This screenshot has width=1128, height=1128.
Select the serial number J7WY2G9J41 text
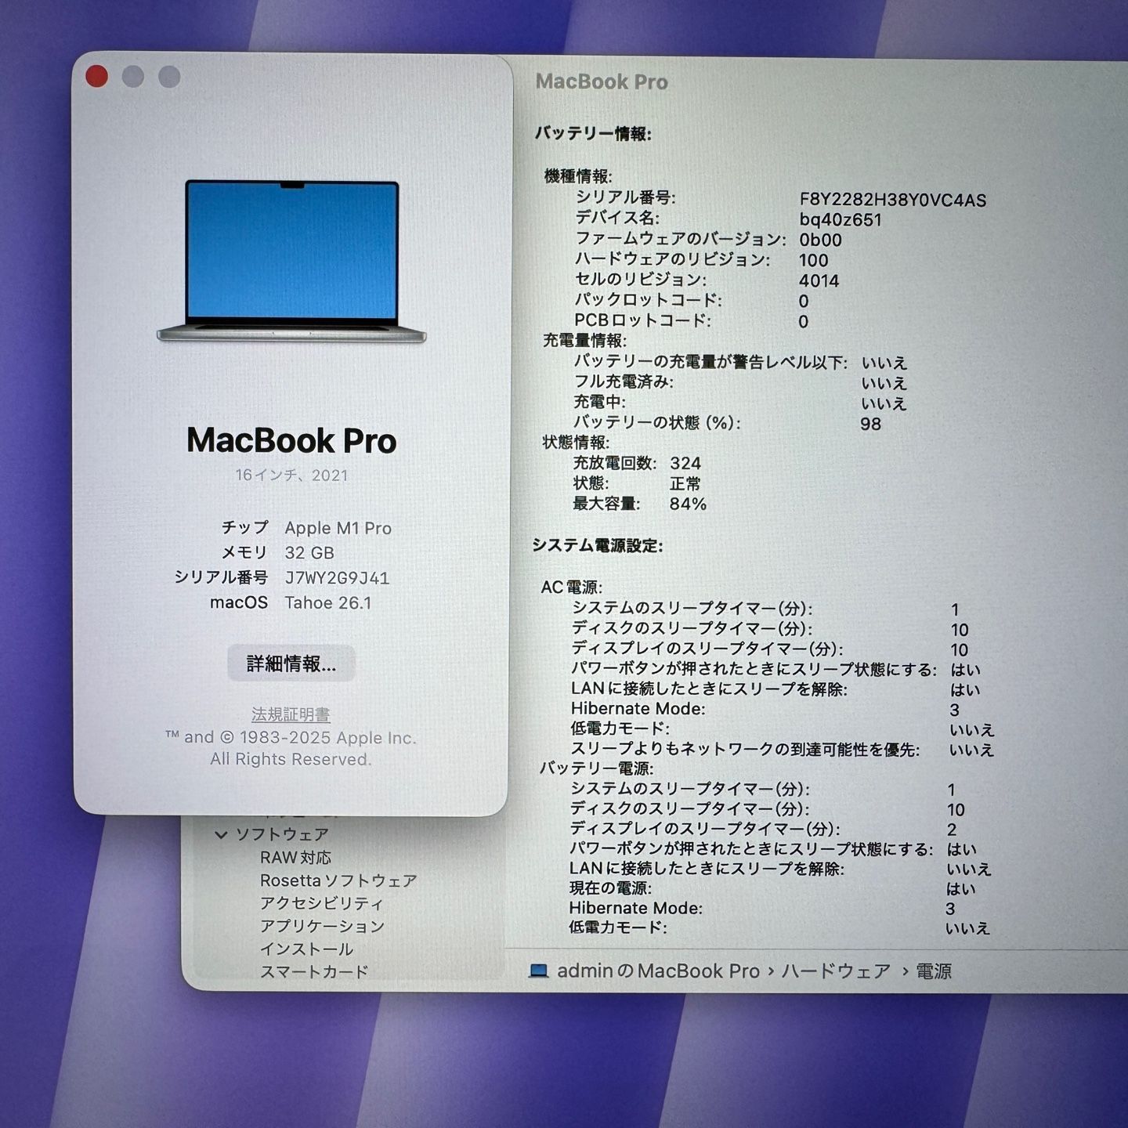(339, 578)
